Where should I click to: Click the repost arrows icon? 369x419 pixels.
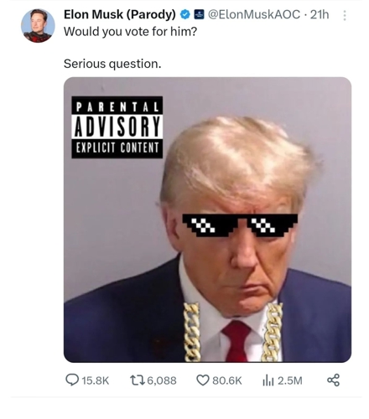[x=138, y=380]
